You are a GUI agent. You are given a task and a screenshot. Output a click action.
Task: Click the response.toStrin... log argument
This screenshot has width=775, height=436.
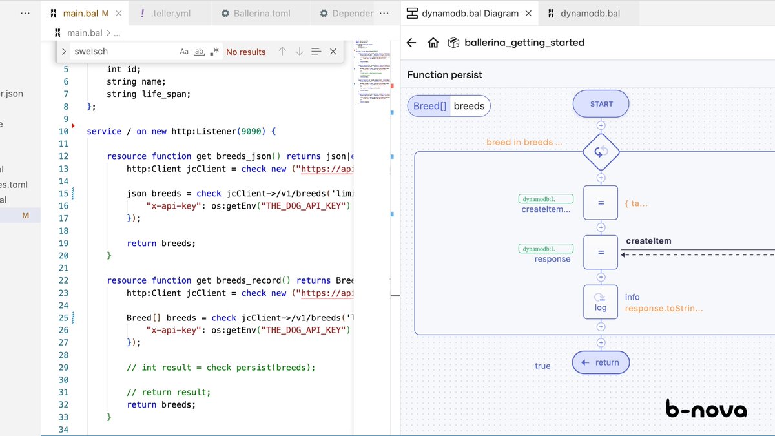coord(664,309)
